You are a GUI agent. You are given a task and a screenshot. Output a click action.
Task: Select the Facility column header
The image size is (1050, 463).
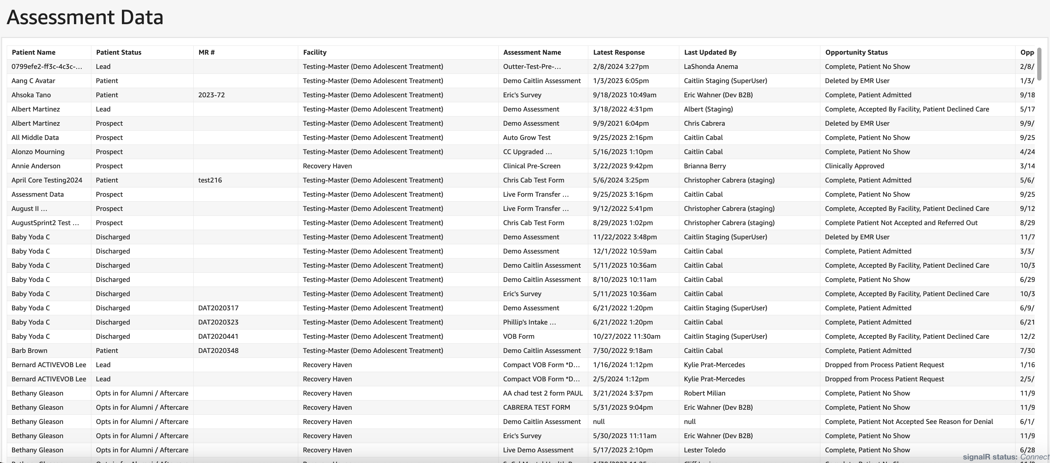point(314,52)
